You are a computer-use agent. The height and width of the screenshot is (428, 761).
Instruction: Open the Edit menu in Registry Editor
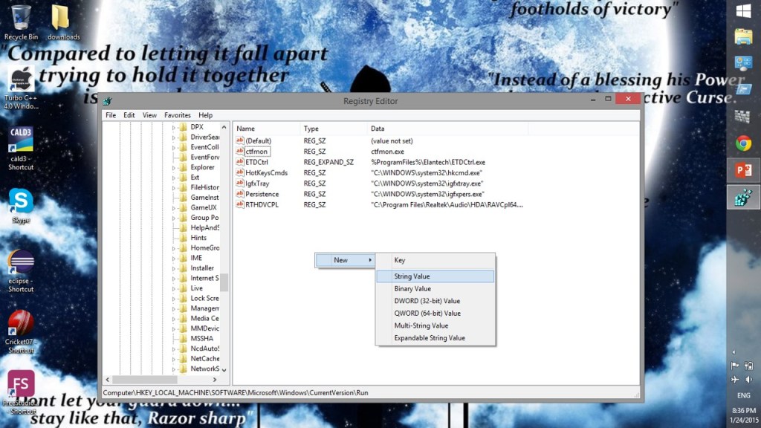(x=129, y=115)
